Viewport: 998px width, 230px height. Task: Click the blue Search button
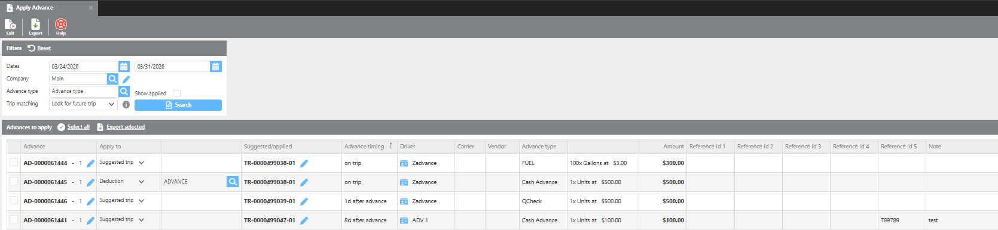[178, 105]
